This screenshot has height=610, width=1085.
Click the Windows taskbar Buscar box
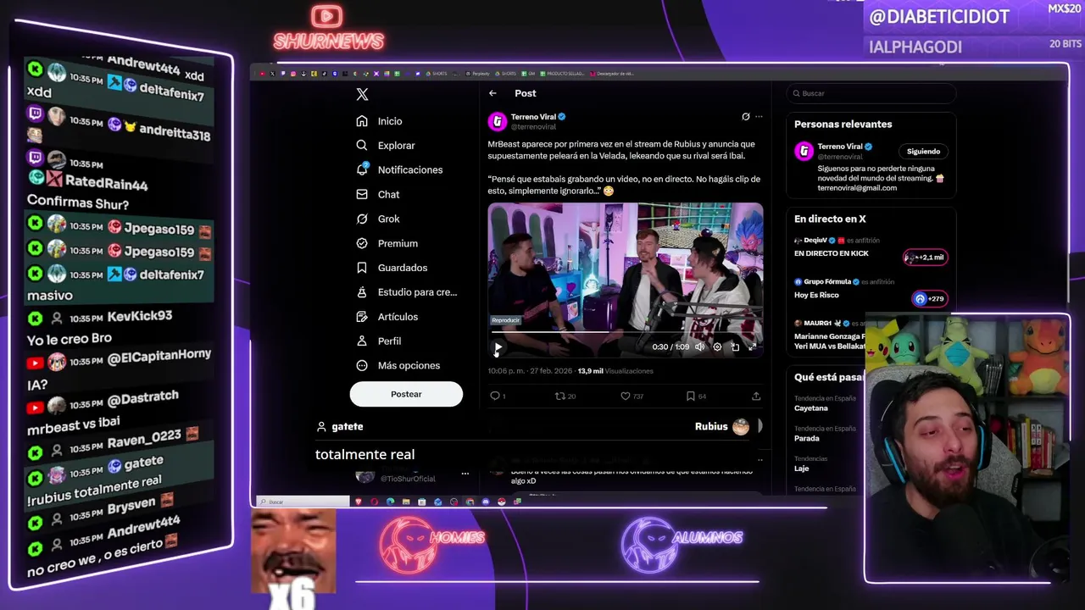303,502
